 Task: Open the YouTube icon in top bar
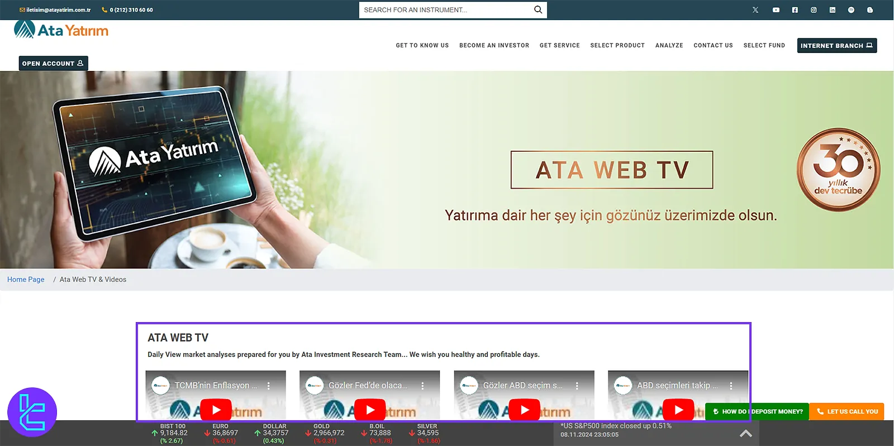pyautogui.click(x=776, y=10)
